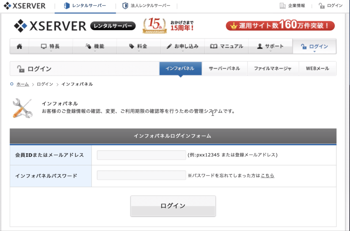Click the 会員ID input field
The height and width of the screenshot is (231, 350).
(x=141, y=155)
